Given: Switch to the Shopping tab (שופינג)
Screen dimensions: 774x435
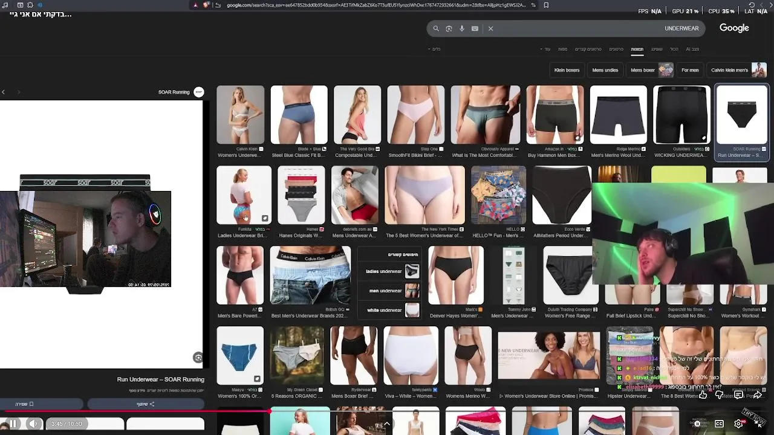Looking at the screenshot, I should [x=657, y=49].
